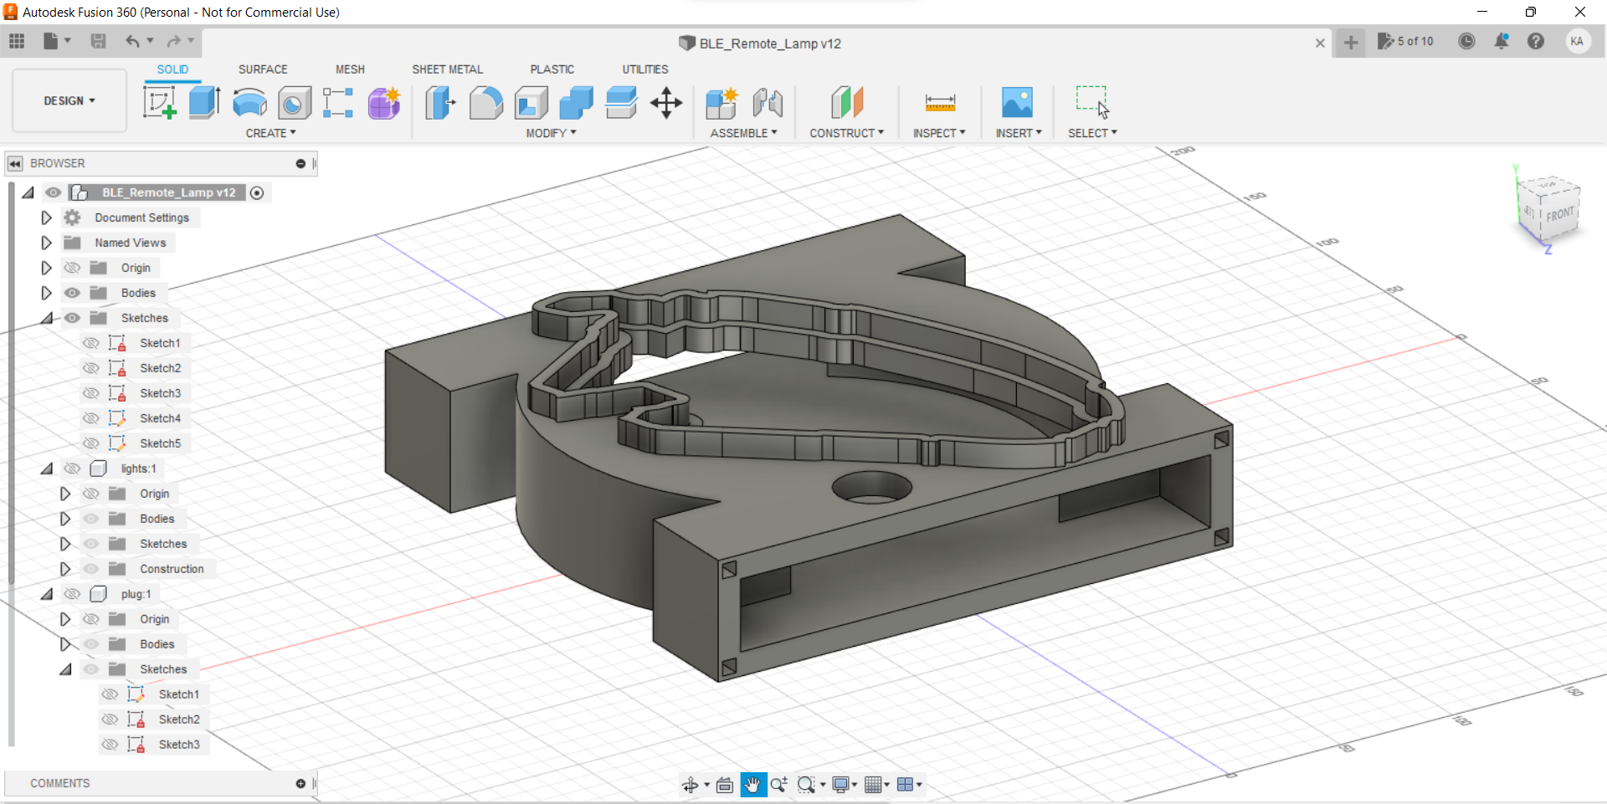Select the Hole tool
Viewport: 1607px width, 804px height.
293,102
